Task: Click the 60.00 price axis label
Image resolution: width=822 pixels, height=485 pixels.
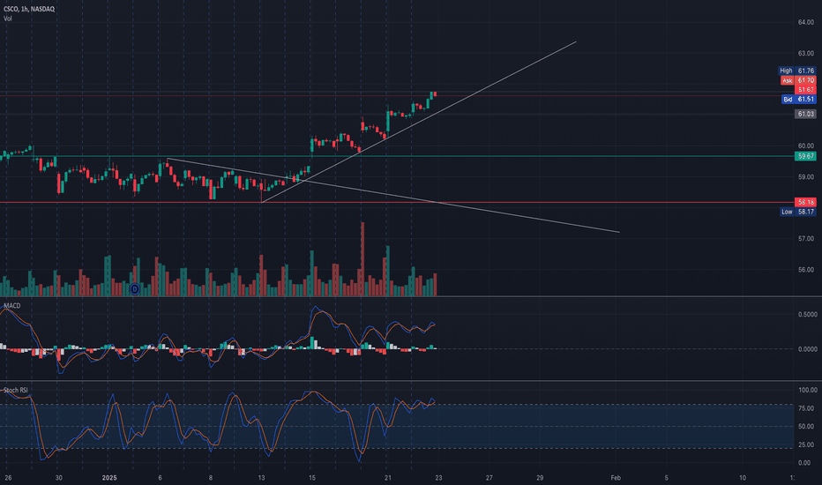Action: coord(806,145)
